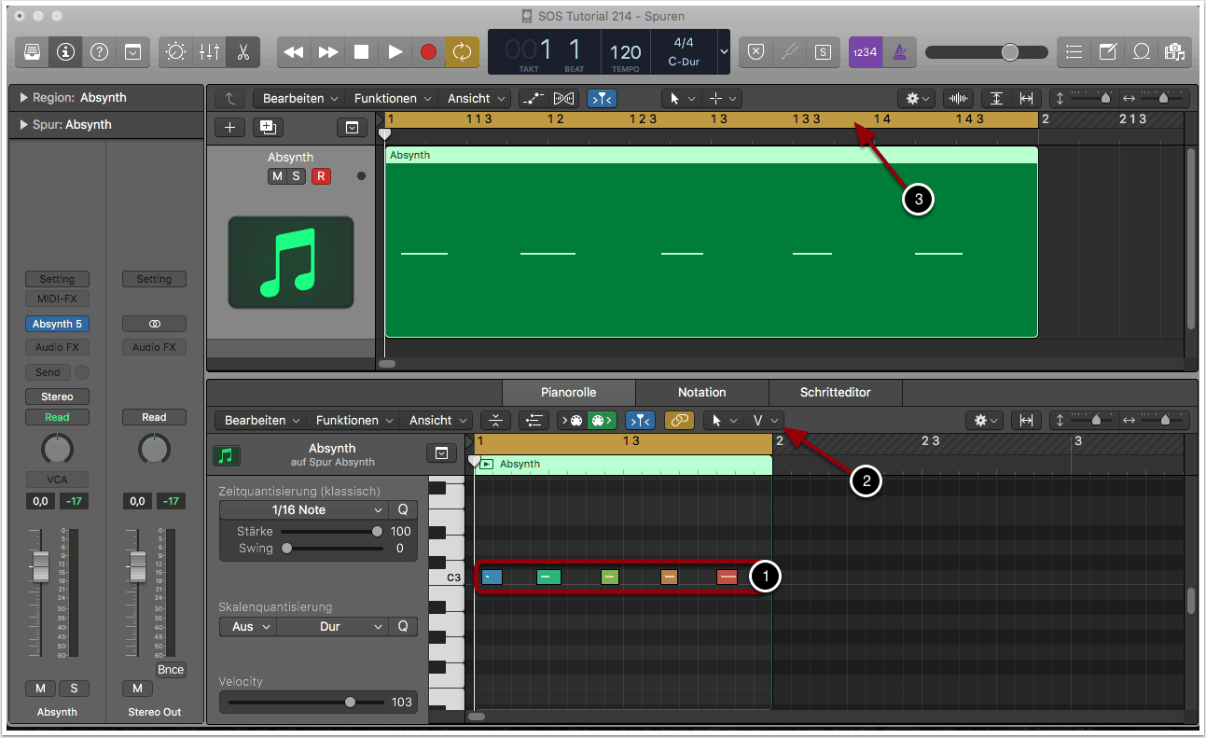Click the Bnce button on Stereo Out
The height and width of the screenshot is (738, 1206).
(x=171, y=670)
